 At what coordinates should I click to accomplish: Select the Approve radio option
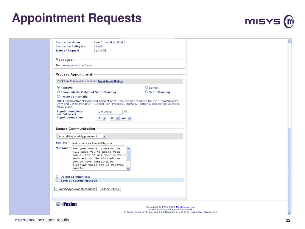(58, 87)
